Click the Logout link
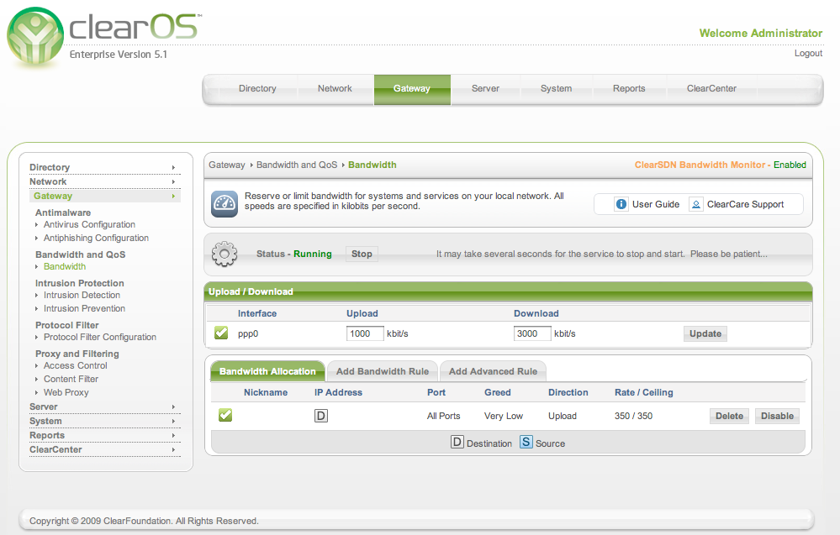Screen dimensions: 840x535 tap(808, 53)
